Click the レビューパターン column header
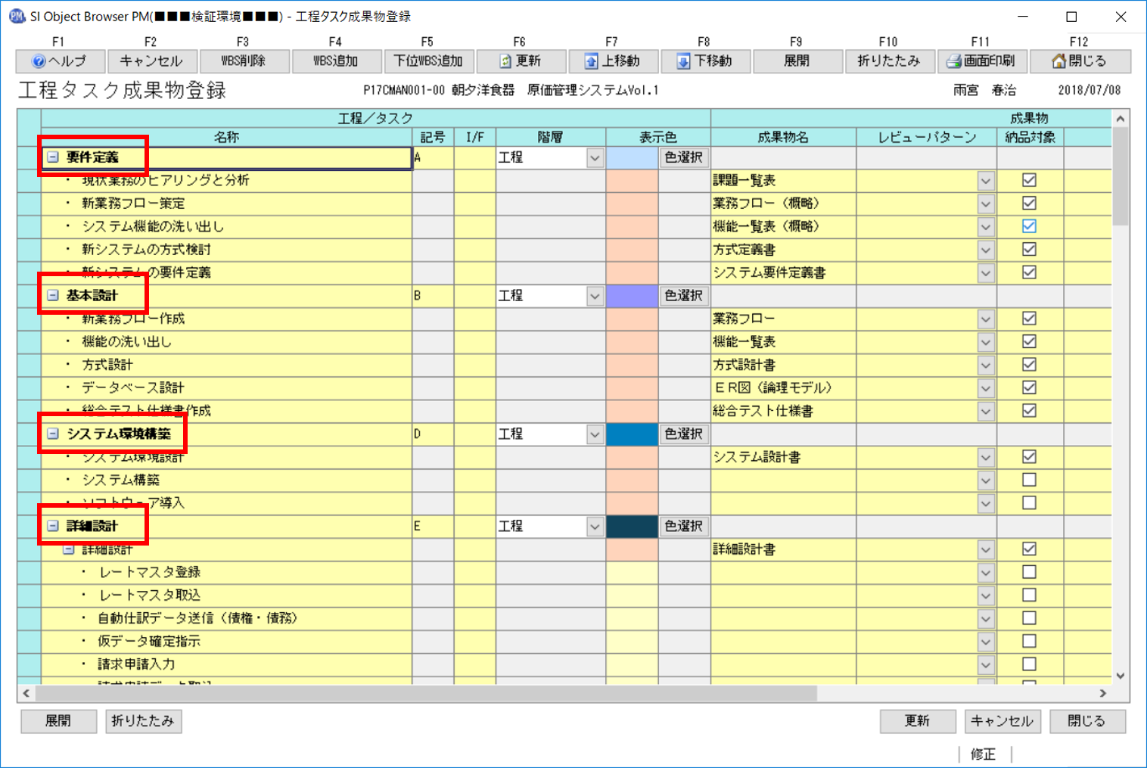The width and height of the screenshot is (1147, 768). (927, 137)
